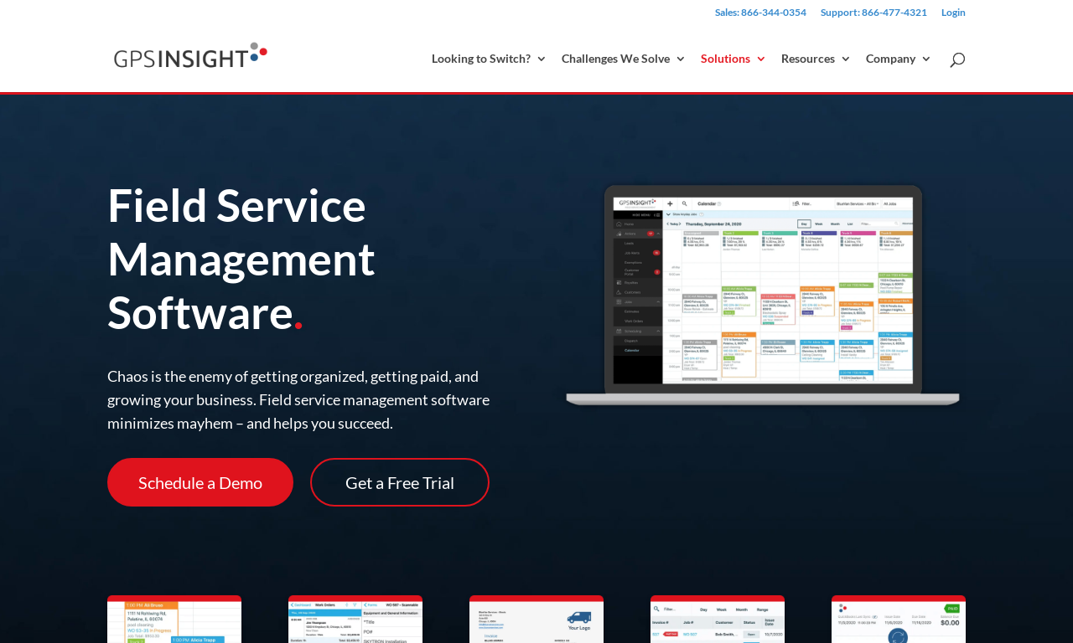The width and height of the screenshot is (1073, 643).
Task: Click the GPS Insight logo
Action: 190,56
